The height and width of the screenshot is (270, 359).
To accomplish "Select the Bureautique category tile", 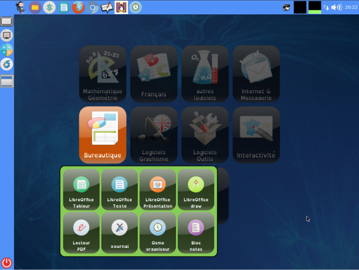I will pos(103,135).
